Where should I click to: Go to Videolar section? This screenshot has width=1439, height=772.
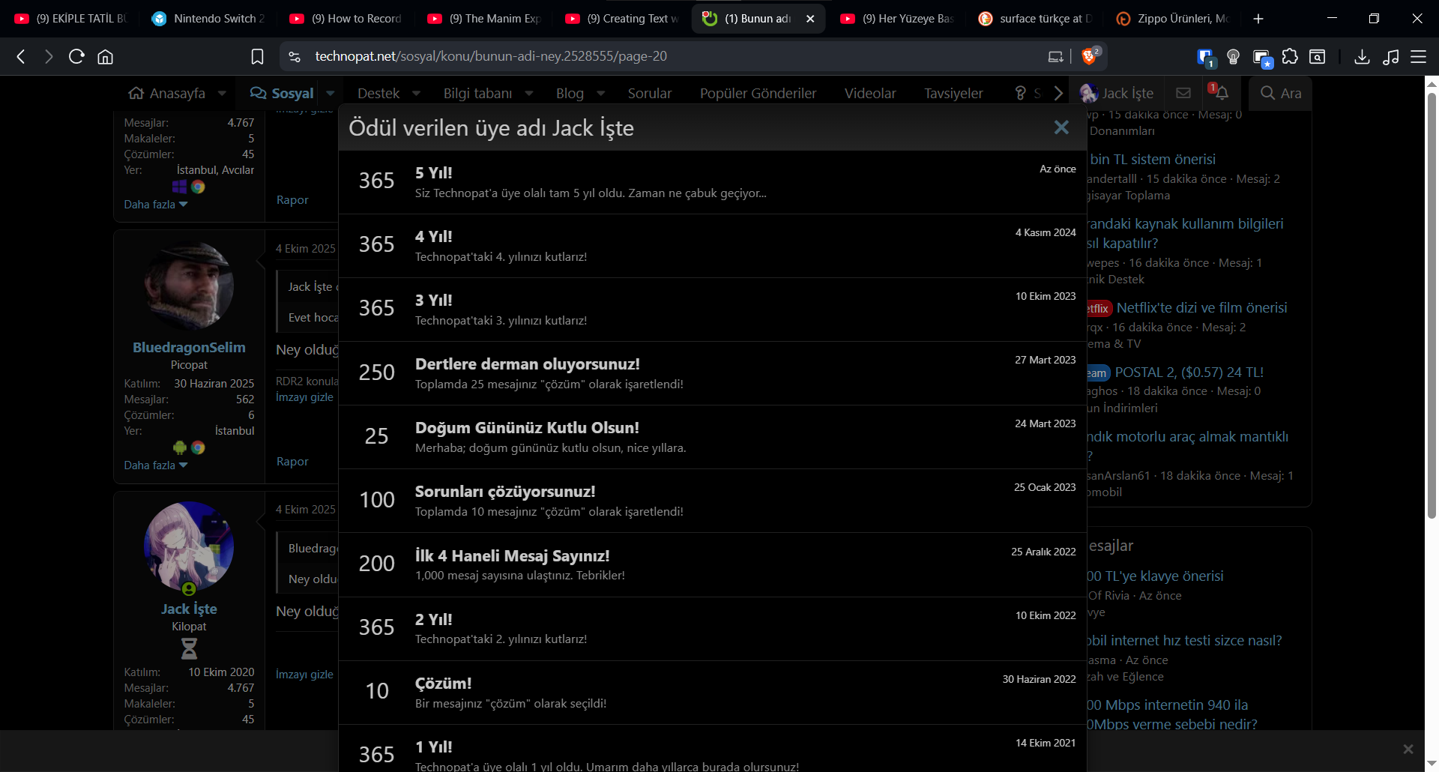coord(870,93)
